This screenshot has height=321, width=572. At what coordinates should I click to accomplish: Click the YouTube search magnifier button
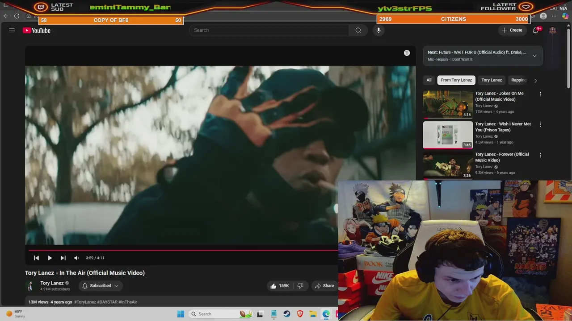(358, 30)
